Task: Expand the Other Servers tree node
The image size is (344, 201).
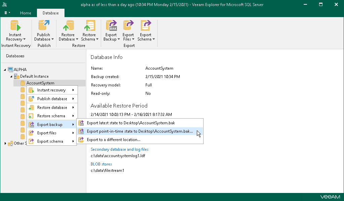Action: 5,143
